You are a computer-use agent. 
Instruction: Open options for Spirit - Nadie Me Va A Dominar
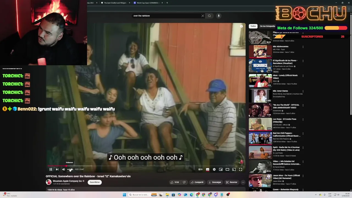tap(303, 148)
